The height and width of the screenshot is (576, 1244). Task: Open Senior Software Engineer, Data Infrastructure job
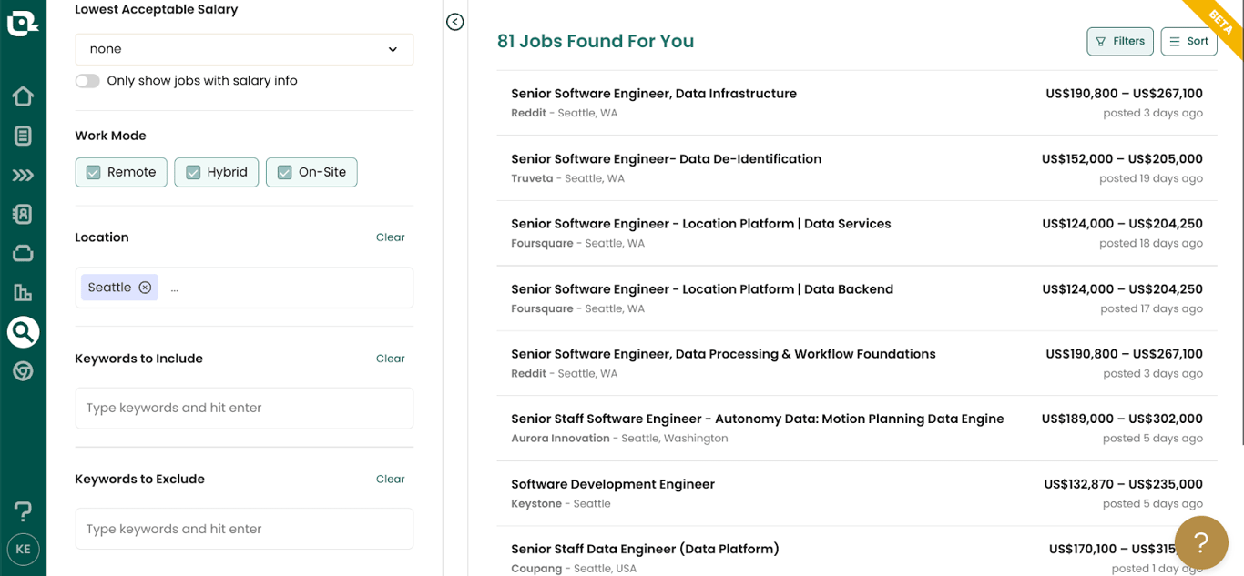point(856,103)
